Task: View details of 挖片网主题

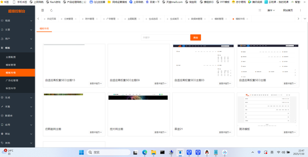Action: tap(160, 133)
